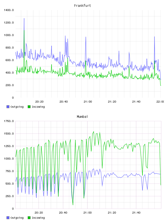Click the 20:20 time label on Frankfurt chart
165x222 pixels.
pyautogui.click(x=39, y=102)
